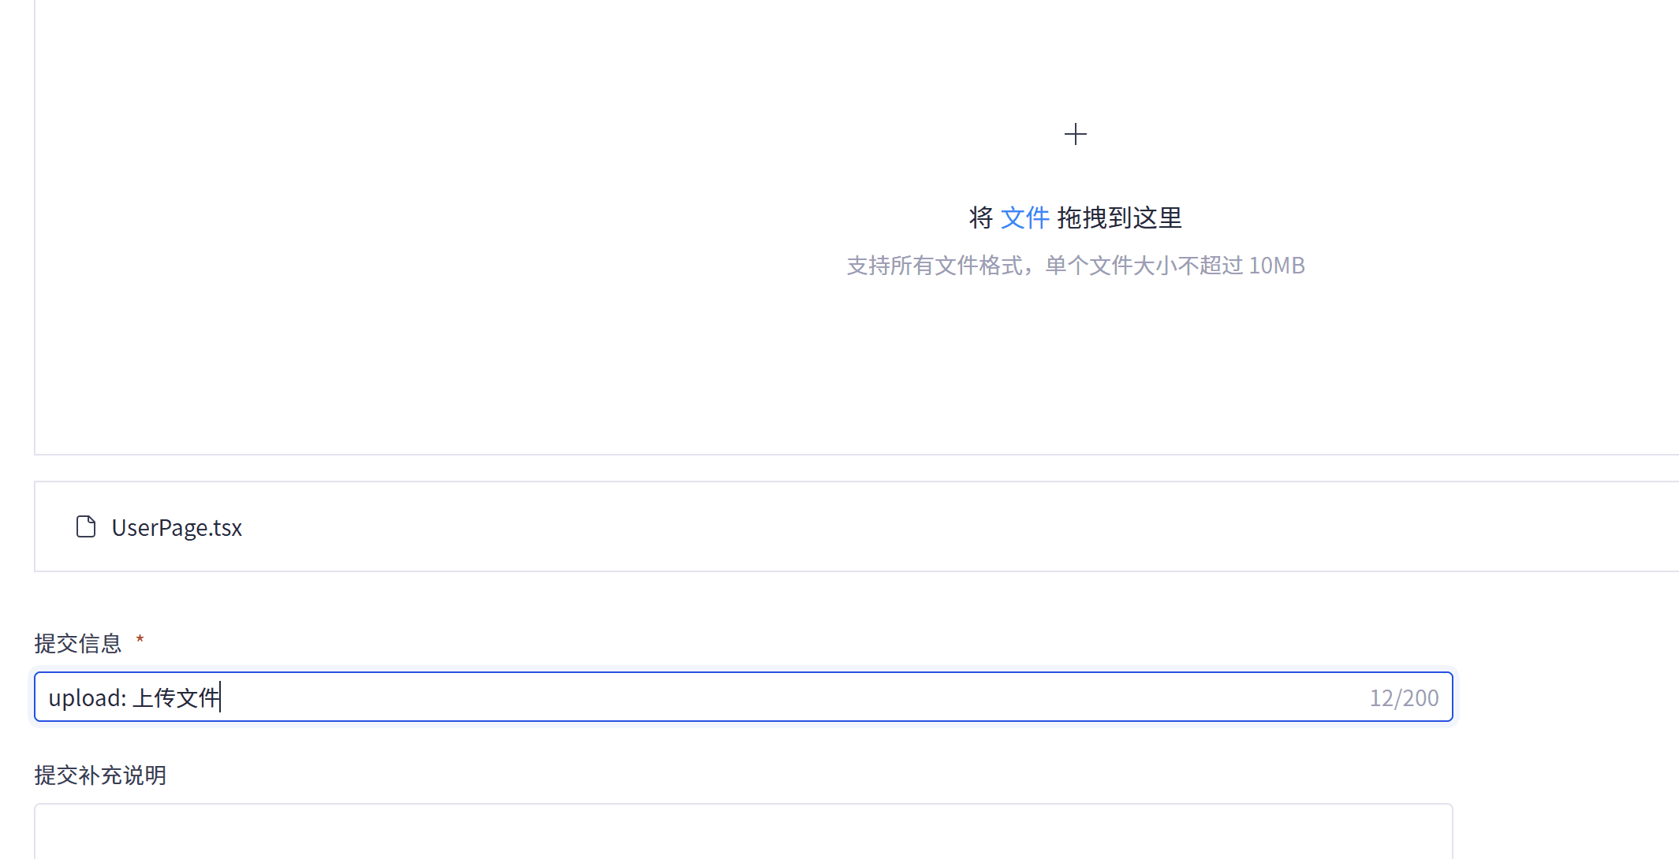Click the 10MB size limit text
Image resolution: width=1679 pixels, height=859 pixels.
pyautogui.click(x=1277, y=266)
